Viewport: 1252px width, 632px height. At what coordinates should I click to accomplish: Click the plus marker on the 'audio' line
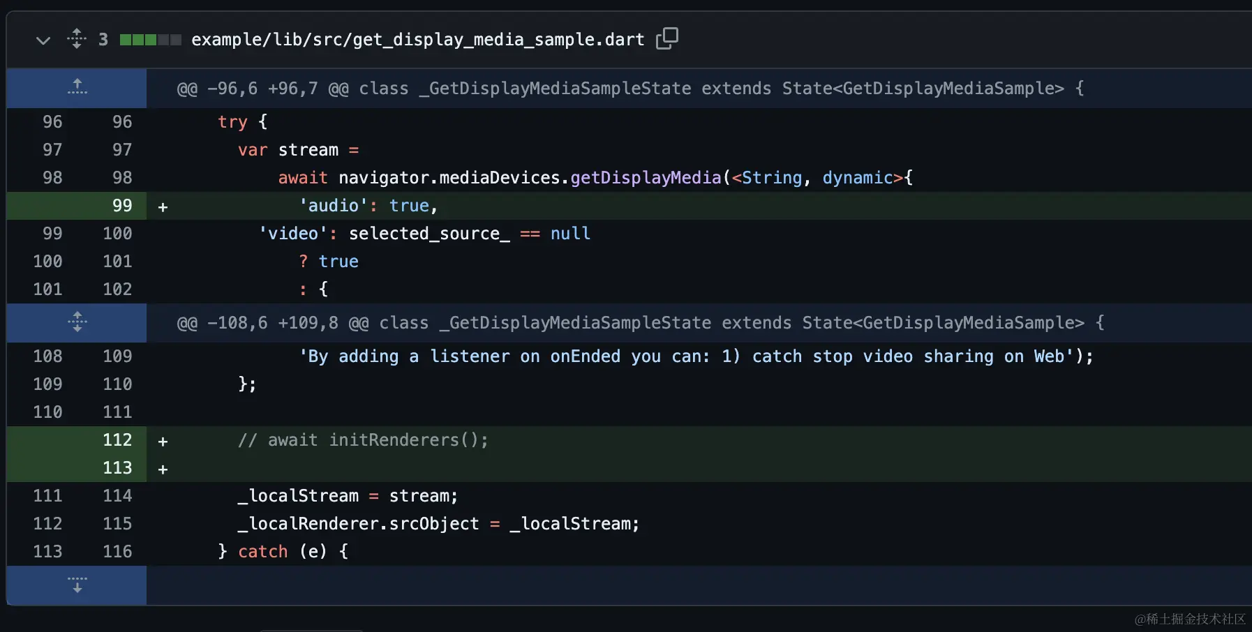(x=163, y=207)
